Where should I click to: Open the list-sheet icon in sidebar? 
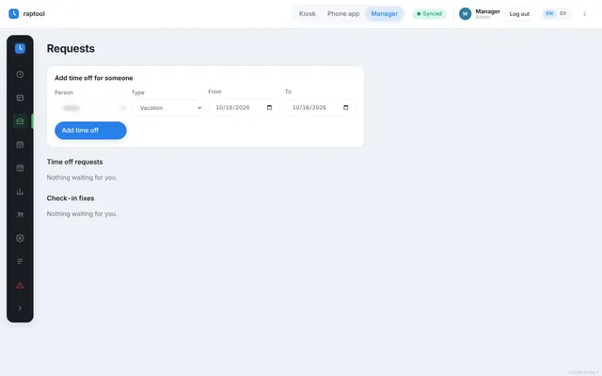click(x=20, y=168)
